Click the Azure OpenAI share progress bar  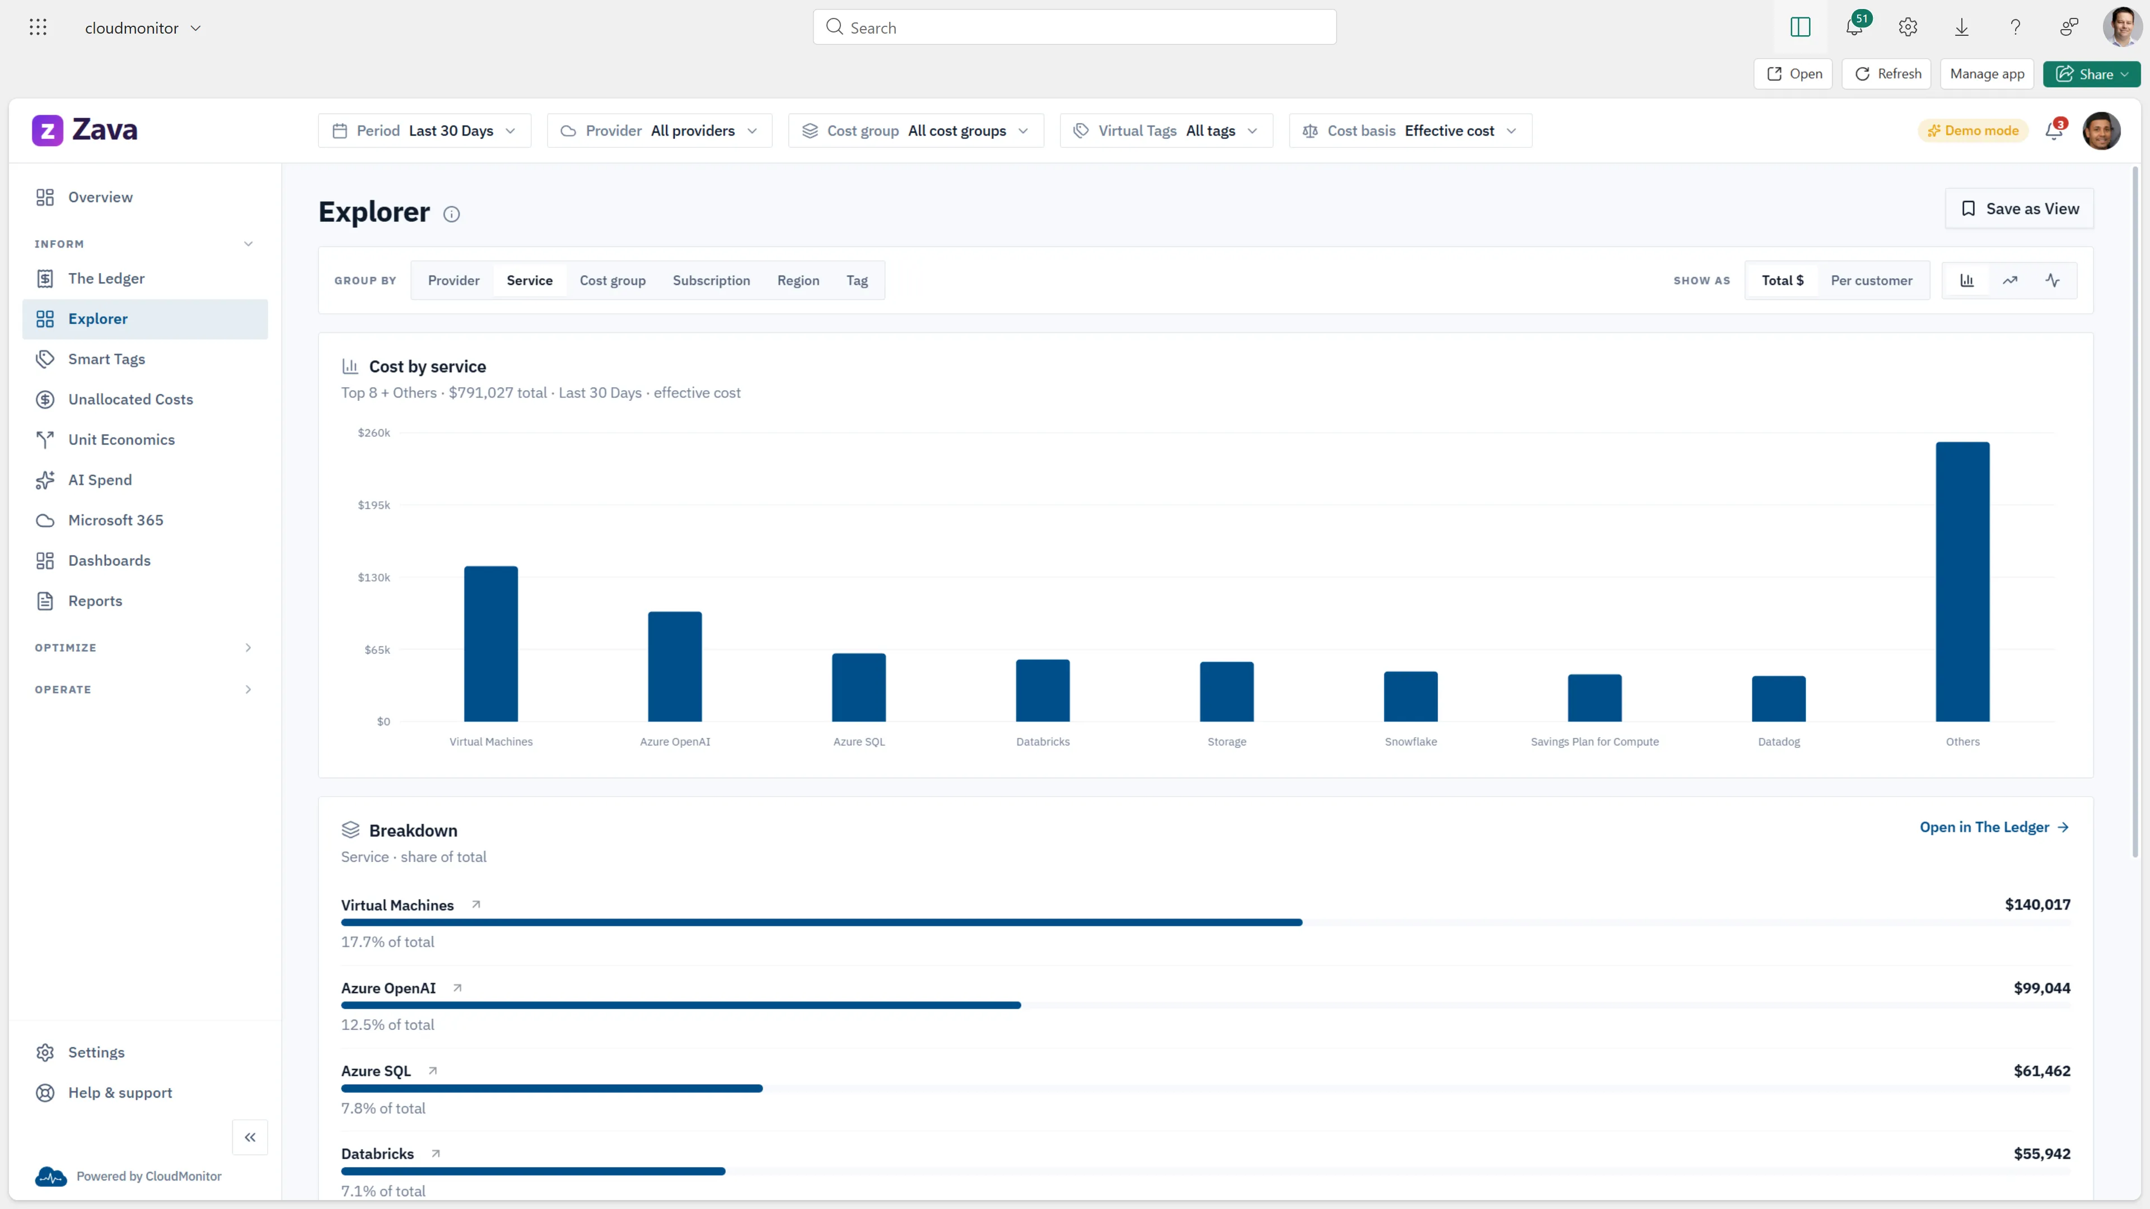[x=1205, y=1005]
